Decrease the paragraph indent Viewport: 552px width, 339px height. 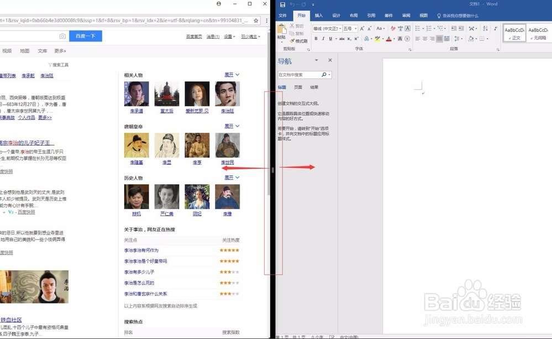tap(454, 29)
